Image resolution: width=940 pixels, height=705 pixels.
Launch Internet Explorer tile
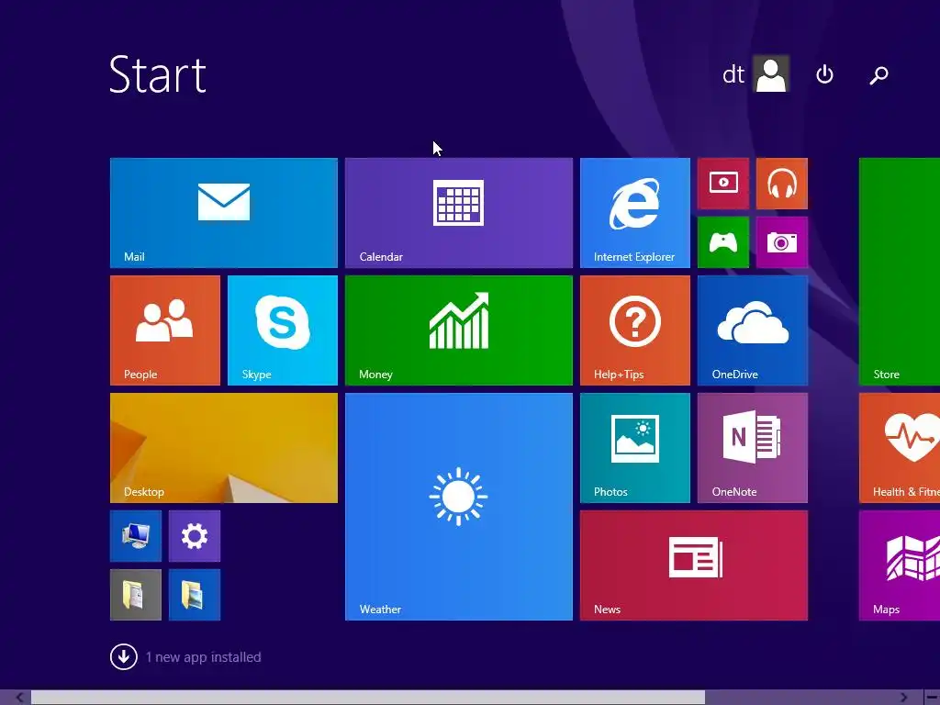pos(635,213)
